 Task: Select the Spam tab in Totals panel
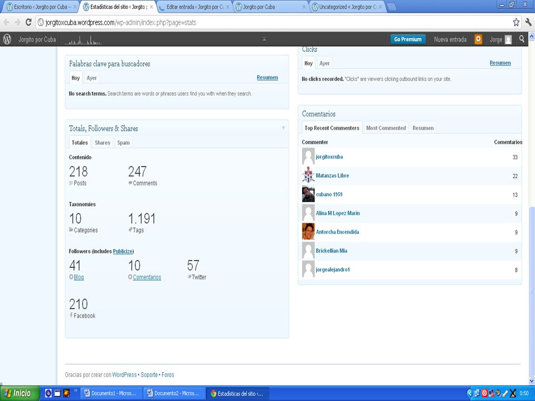[x=123, y=143]
